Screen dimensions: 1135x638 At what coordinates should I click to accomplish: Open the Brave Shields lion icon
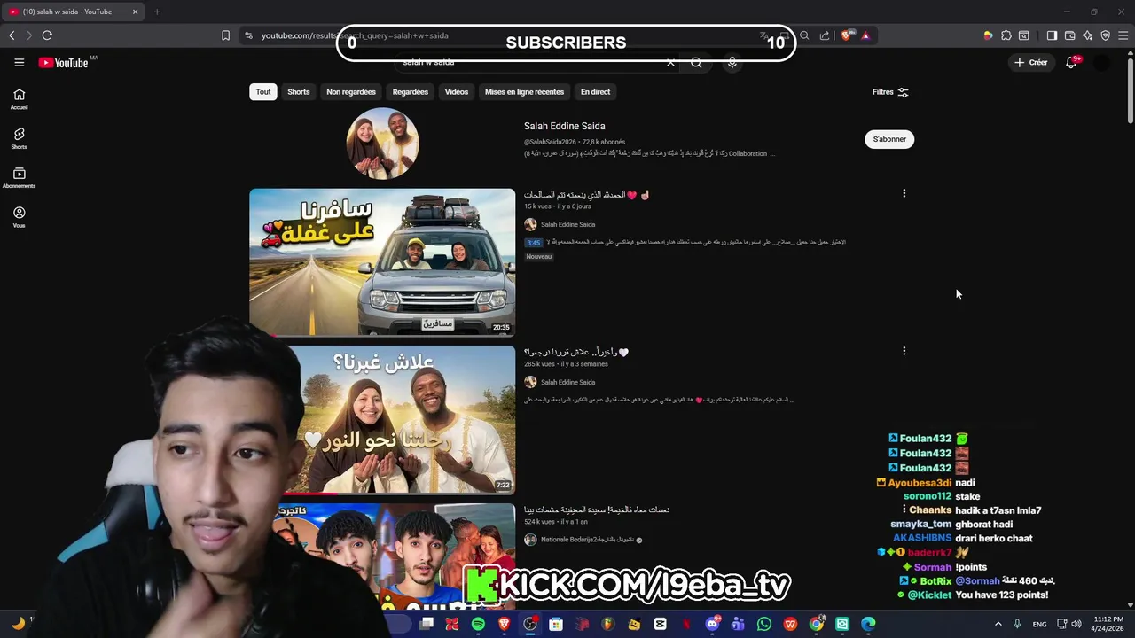[847, 35]
